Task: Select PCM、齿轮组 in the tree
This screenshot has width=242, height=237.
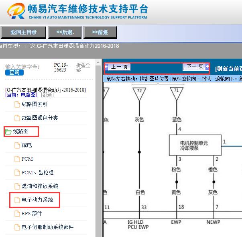Action: [37, 172]
